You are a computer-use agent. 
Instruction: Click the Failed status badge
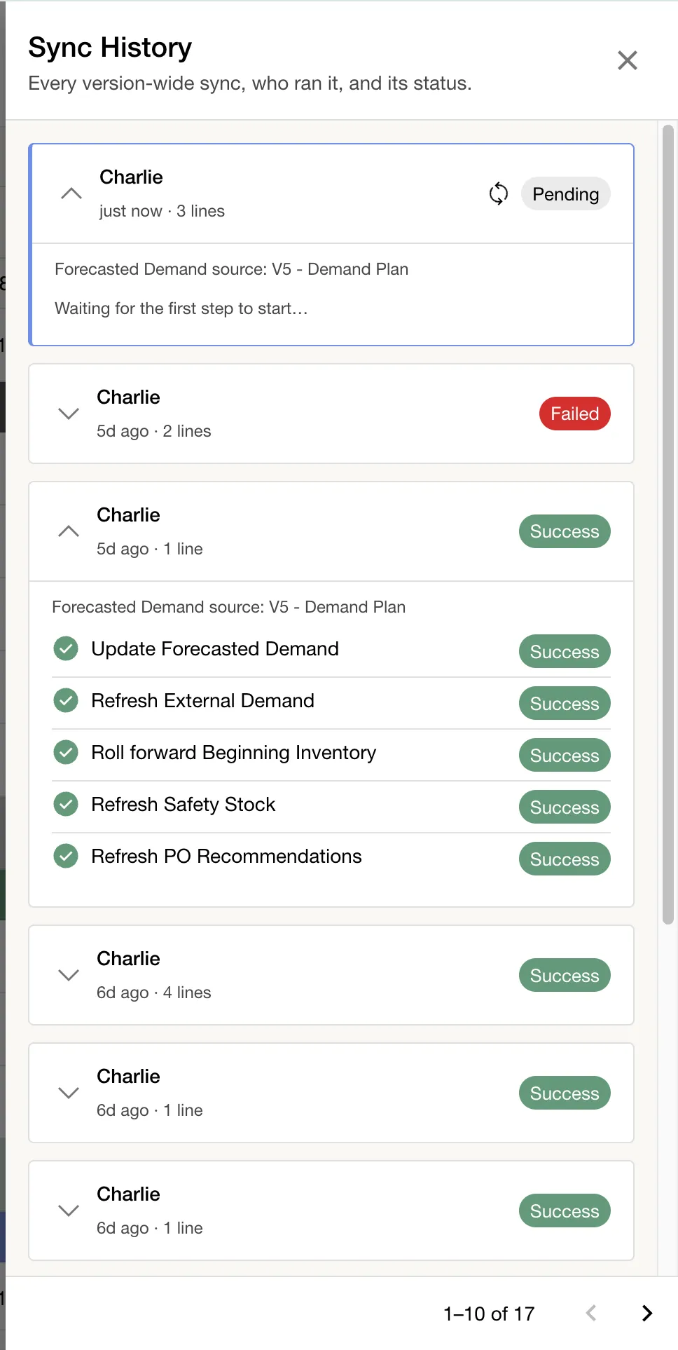tap(575, 414)
